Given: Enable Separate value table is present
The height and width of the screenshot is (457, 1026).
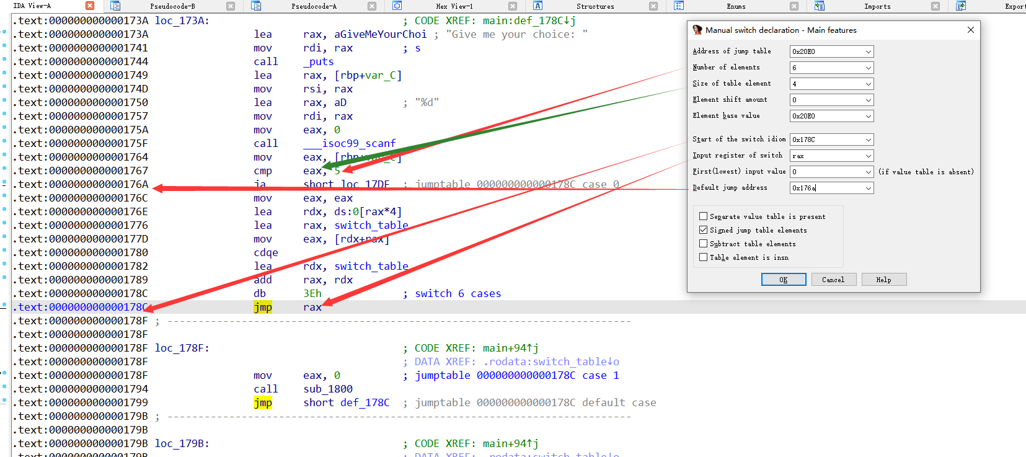Looking at the screenshot, I should (703, 216).
